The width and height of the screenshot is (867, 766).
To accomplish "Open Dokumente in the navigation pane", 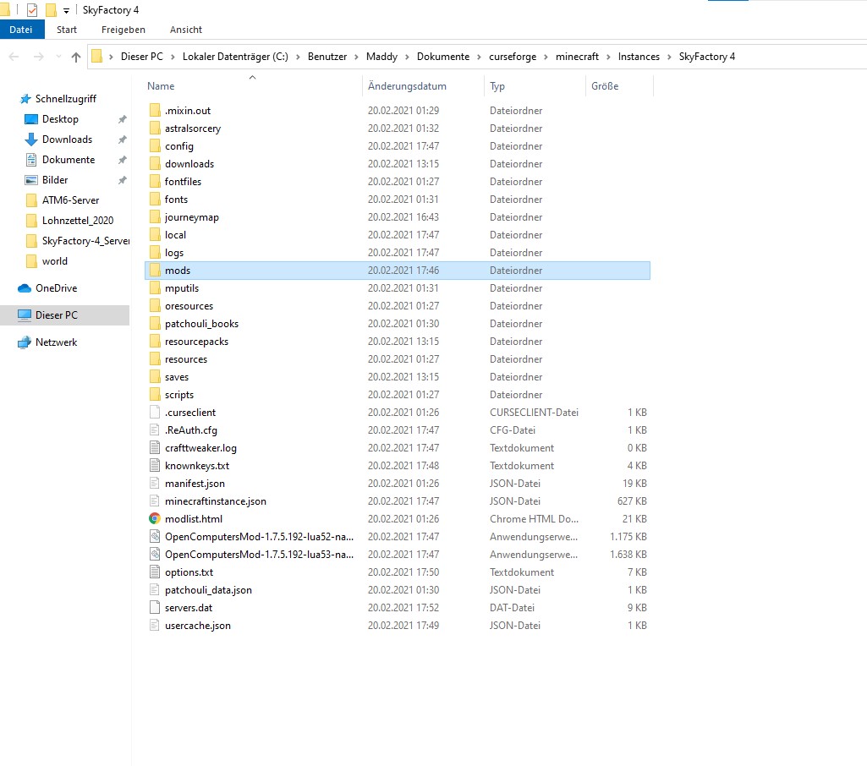I will tap(68, 160).
